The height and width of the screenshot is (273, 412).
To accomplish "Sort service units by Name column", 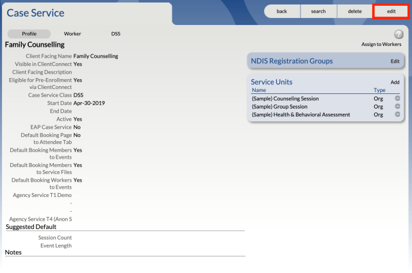I will 259,90.
